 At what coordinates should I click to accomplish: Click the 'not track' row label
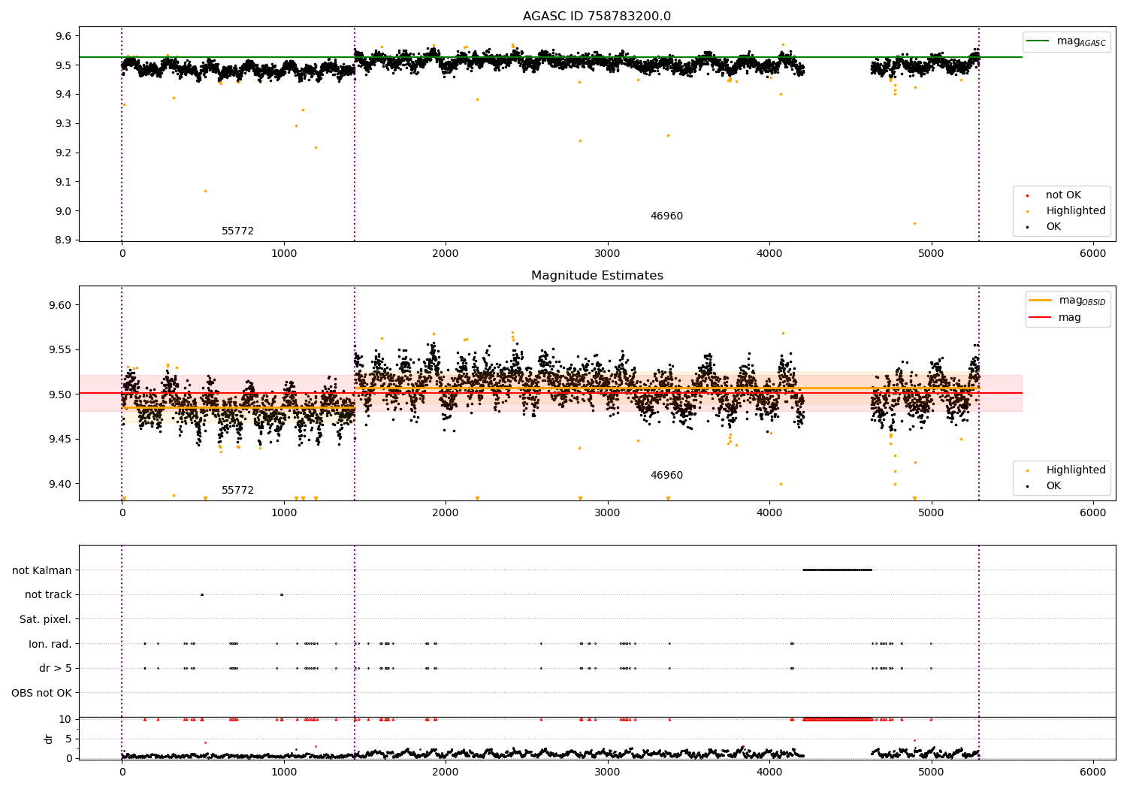pos(48,595)
